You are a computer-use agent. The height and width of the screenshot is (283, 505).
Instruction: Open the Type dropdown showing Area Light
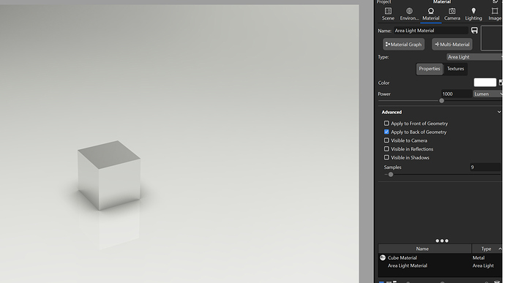click(474, 57)
